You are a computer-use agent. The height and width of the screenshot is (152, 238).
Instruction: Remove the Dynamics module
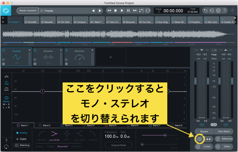tap(61, 50)
